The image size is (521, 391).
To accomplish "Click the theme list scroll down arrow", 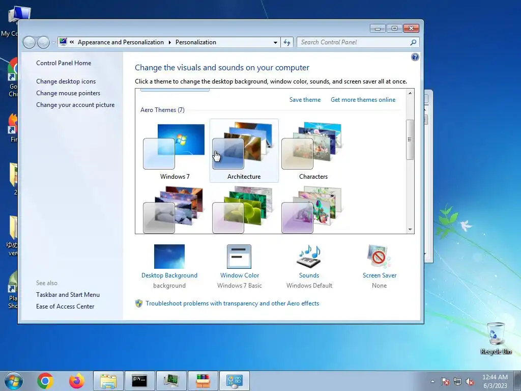I will point(410,230).
